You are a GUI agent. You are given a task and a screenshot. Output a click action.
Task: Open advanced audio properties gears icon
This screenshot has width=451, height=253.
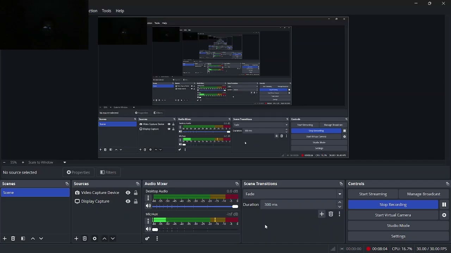click(x=147, y=239)
